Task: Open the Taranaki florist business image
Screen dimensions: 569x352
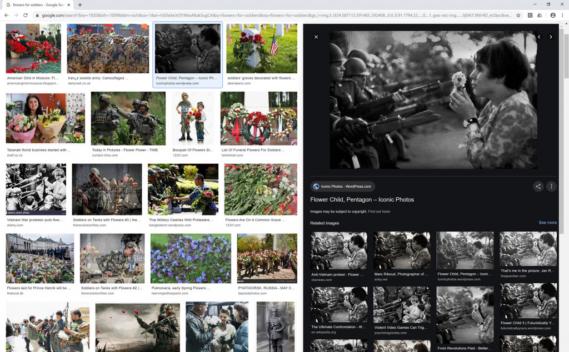Action: (46, 118)
